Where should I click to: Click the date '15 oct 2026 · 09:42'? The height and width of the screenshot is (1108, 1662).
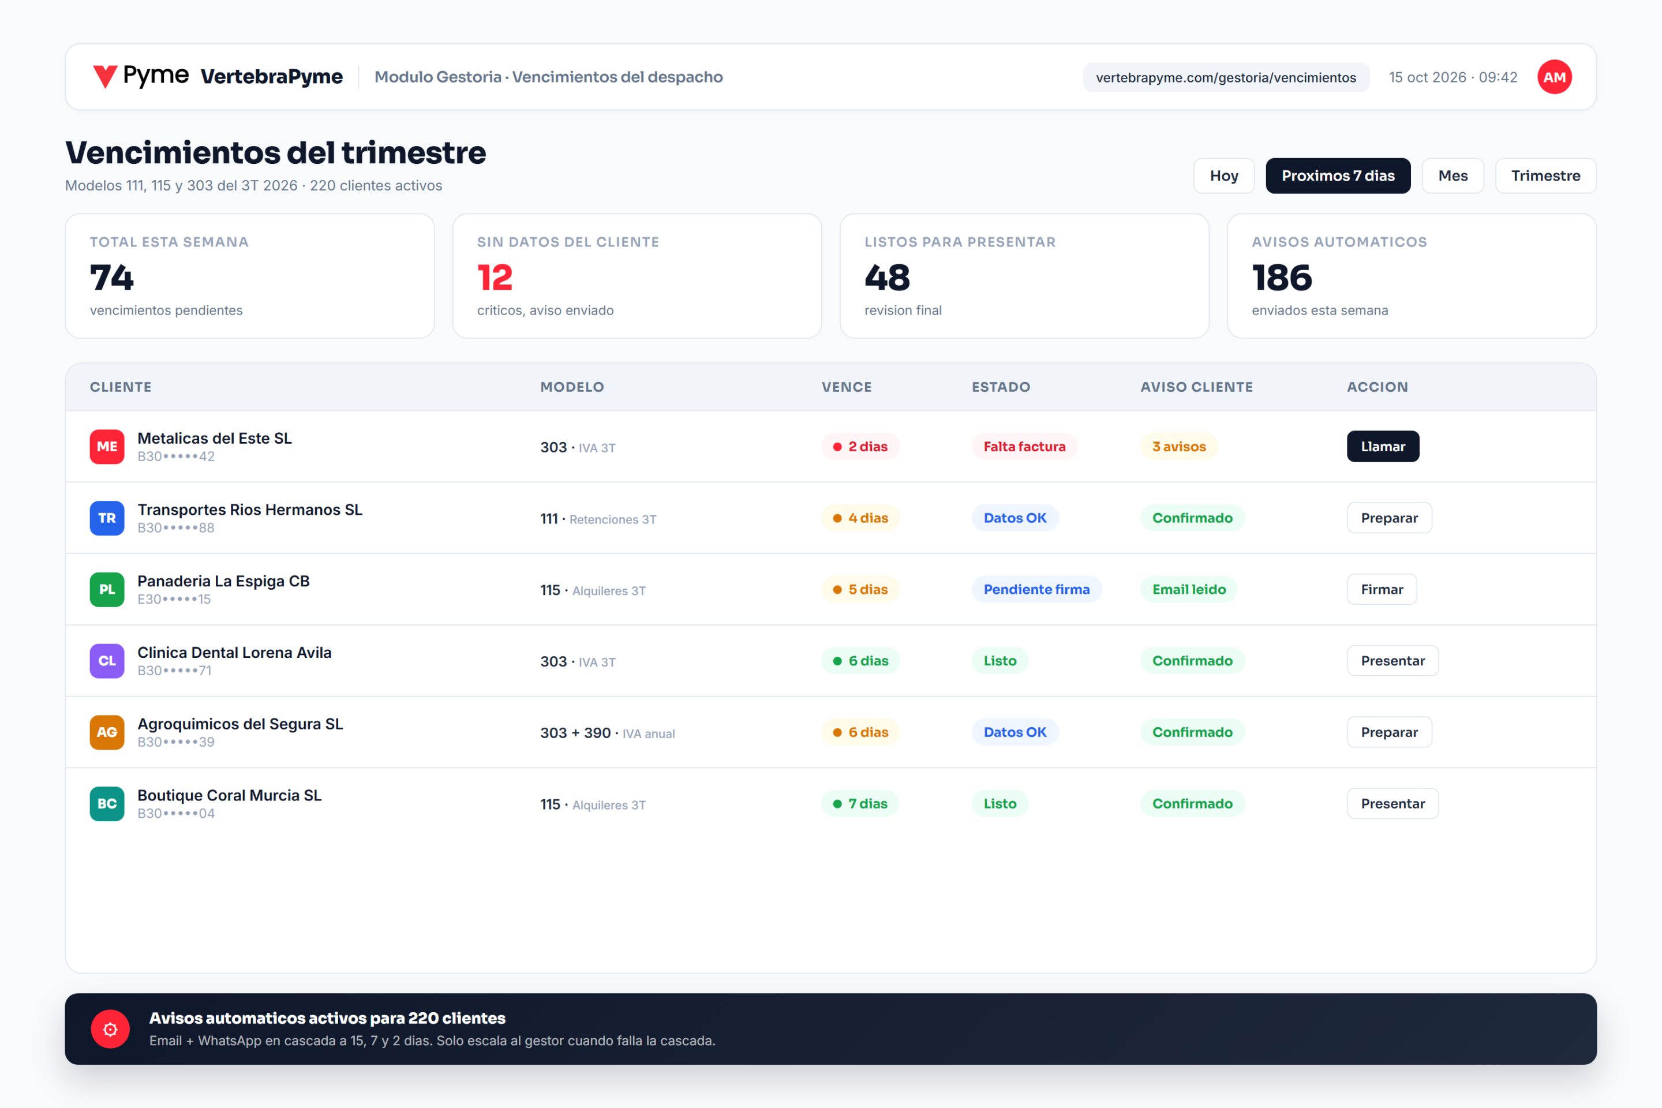[1453, 77]
